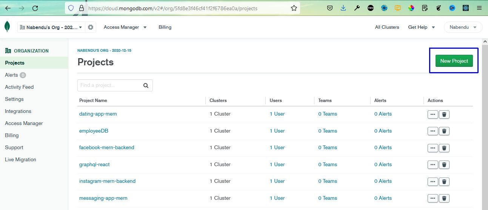Bookmark this page with the star icon
488x210 pixels.
coord(294,8)
